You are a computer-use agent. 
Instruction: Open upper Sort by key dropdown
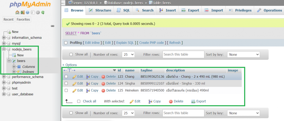coord(244,55)
